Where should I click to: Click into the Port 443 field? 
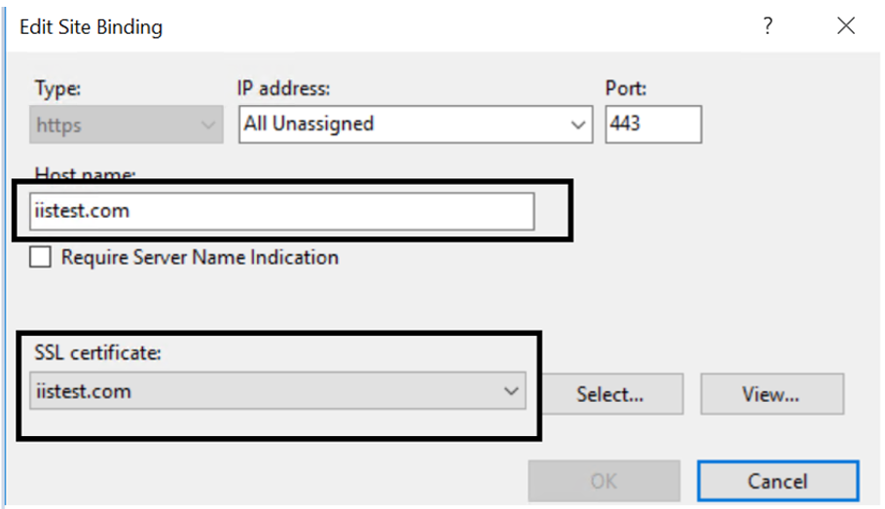pyautogui.click(x=653, y=125)
